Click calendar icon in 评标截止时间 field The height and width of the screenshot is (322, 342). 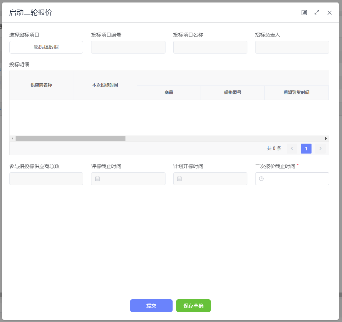point(97,179)
